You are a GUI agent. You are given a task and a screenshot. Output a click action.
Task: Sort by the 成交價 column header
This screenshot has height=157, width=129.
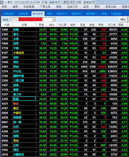(x=63, y=25)
